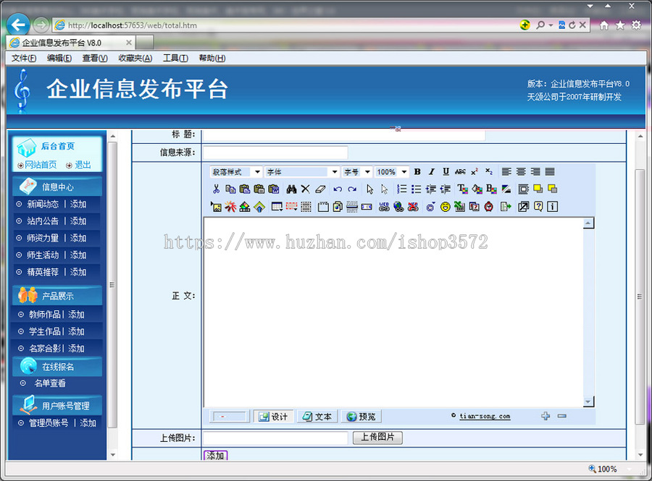The image size is (652, 481).
Task: Show editor about info icon
Action: [552, 206]
